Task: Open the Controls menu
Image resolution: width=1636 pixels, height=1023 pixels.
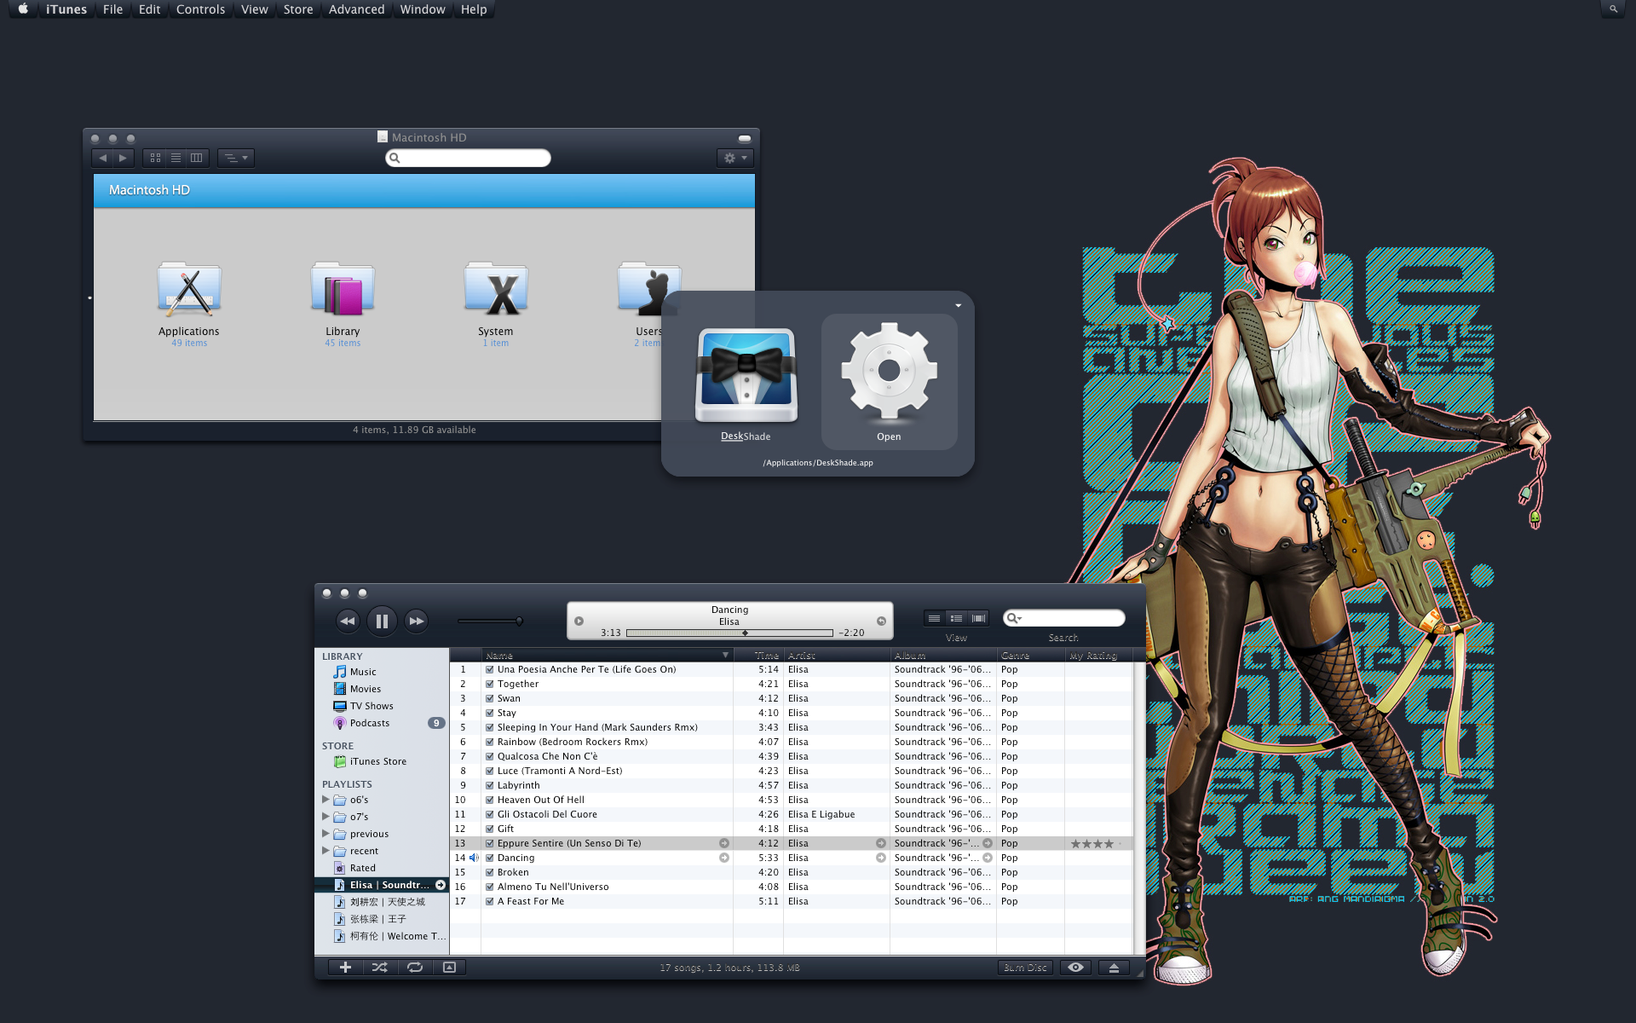Action: [x=200, y=9]
